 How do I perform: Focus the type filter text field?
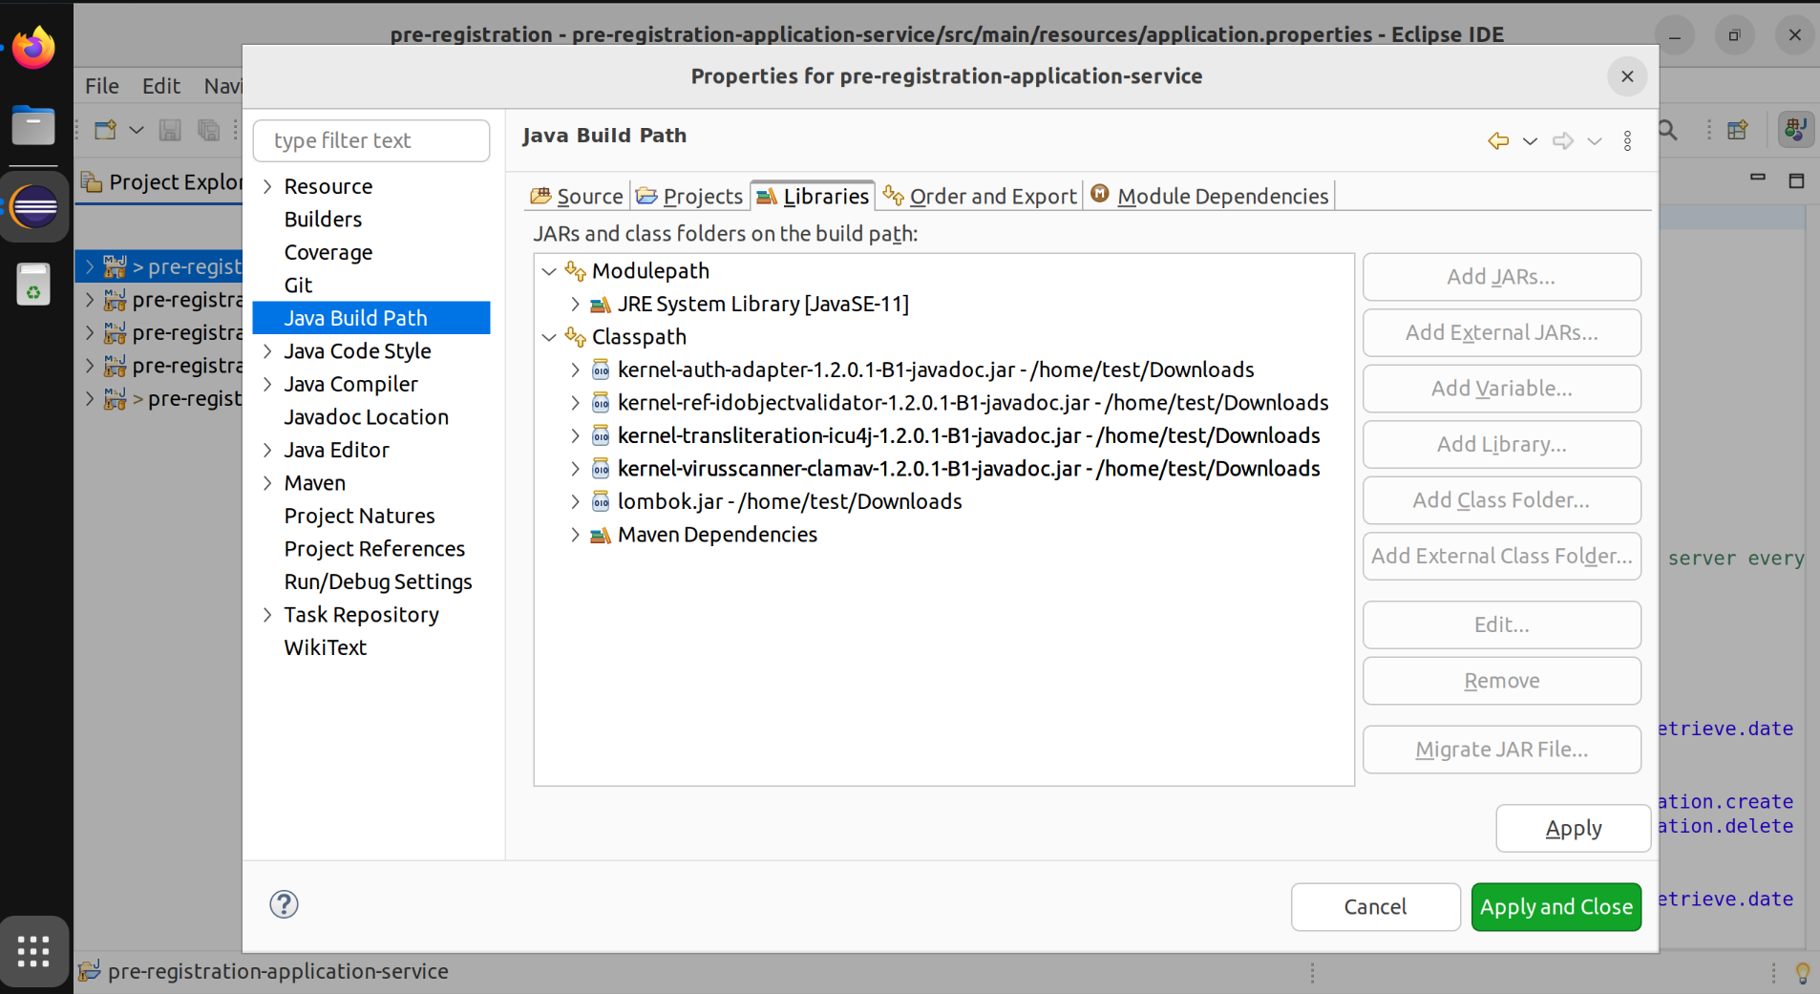click(371, 140)
